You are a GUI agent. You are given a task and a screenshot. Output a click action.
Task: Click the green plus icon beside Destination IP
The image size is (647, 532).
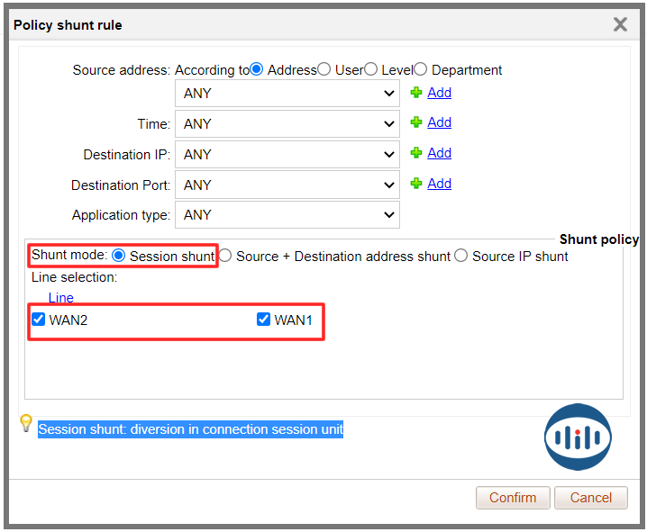415,153
